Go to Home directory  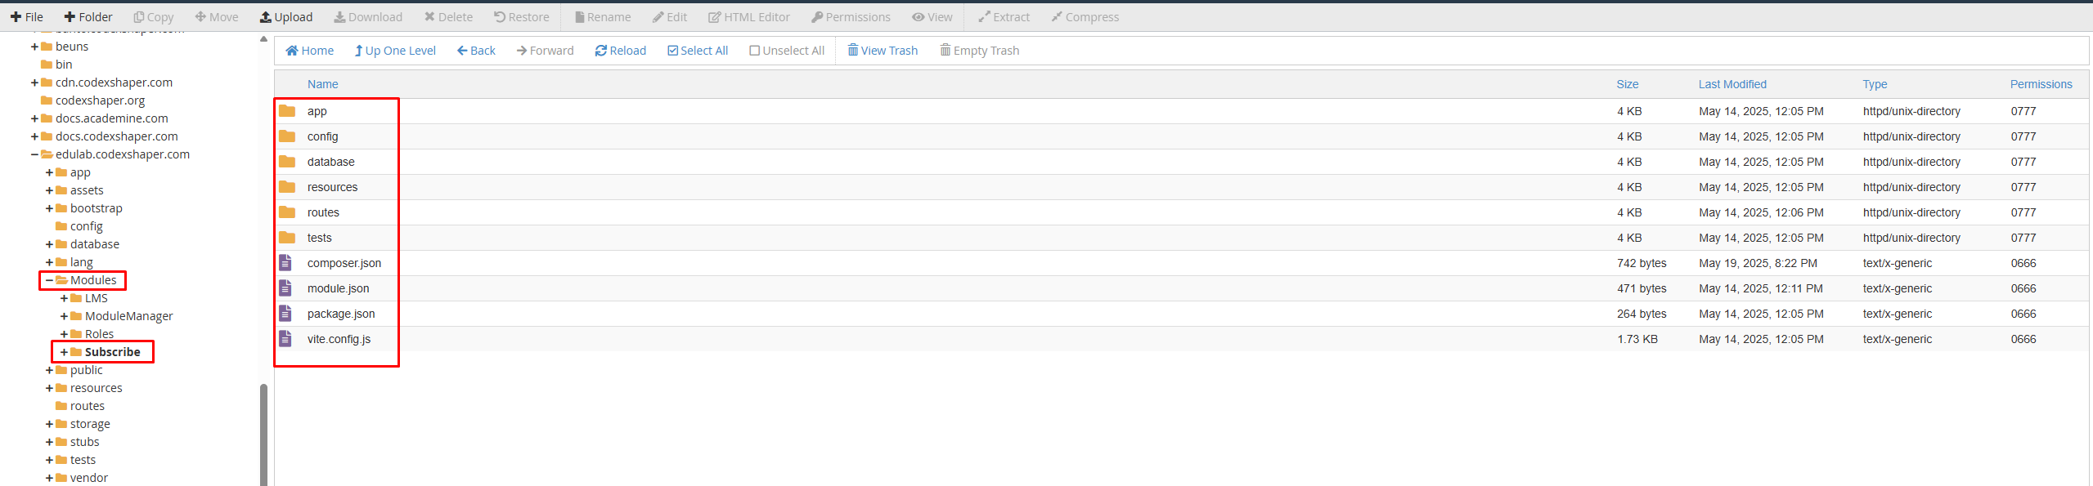click(x=309, y=51)
